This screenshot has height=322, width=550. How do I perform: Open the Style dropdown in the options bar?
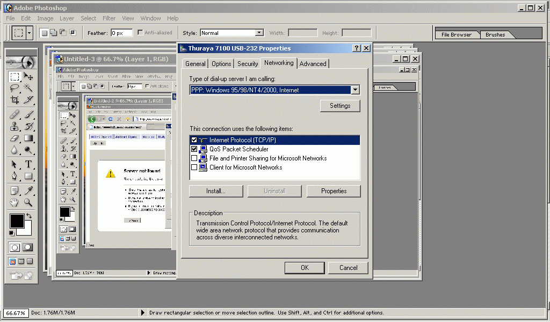pos(259,33)
